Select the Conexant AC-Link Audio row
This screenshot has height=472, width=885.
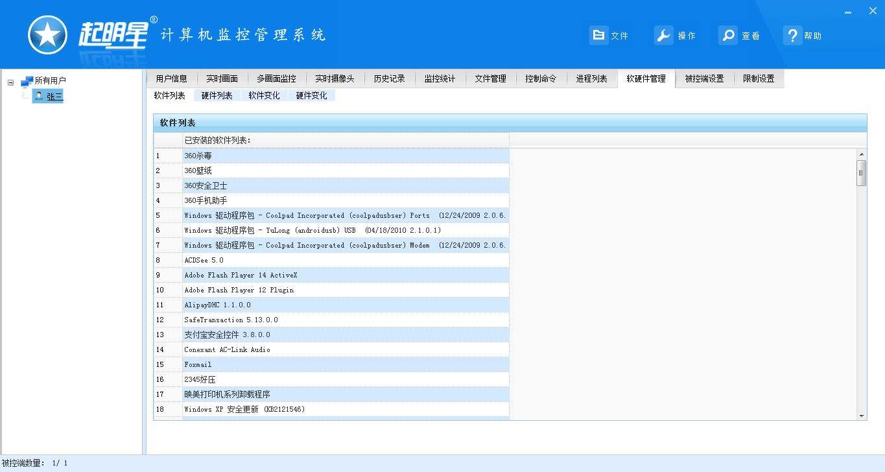[331, 349]
